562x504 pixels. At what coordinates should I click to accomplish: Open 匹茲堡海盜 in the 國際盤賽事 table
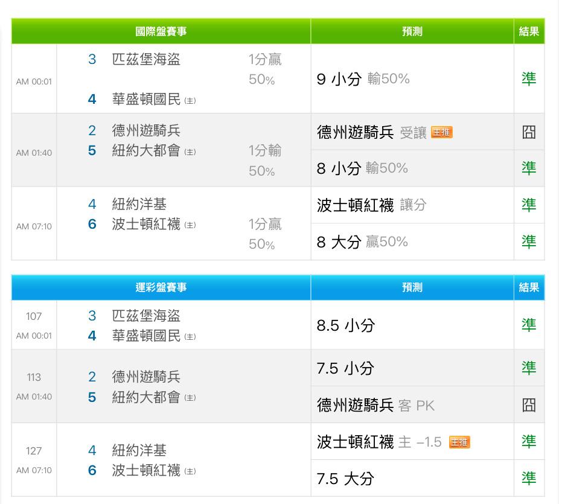(x=146, y=59)
